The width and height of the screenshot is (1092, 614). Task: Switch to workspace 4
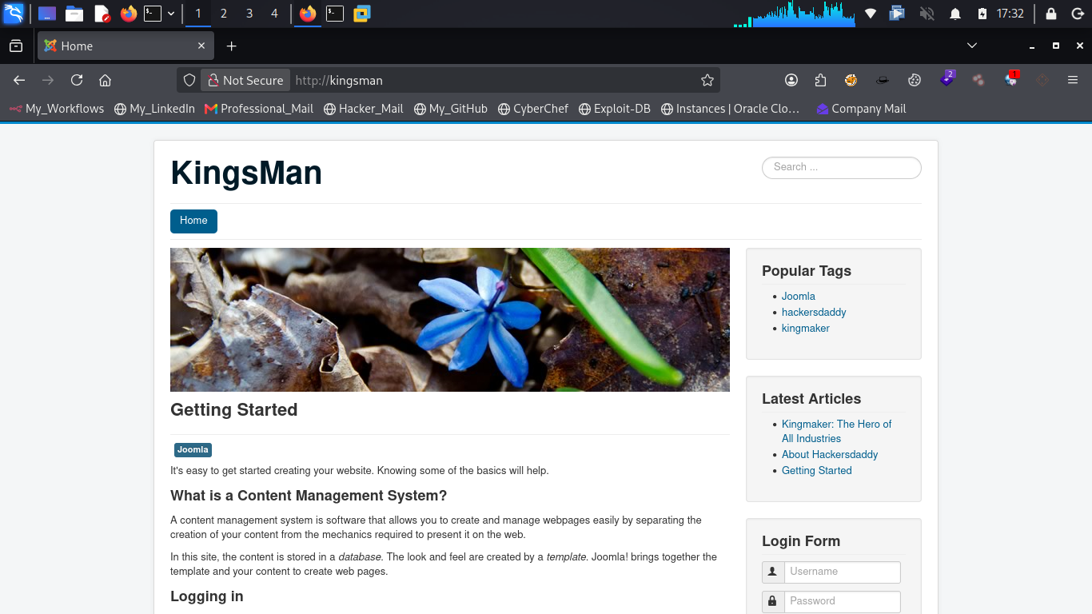tap(275, 14)
